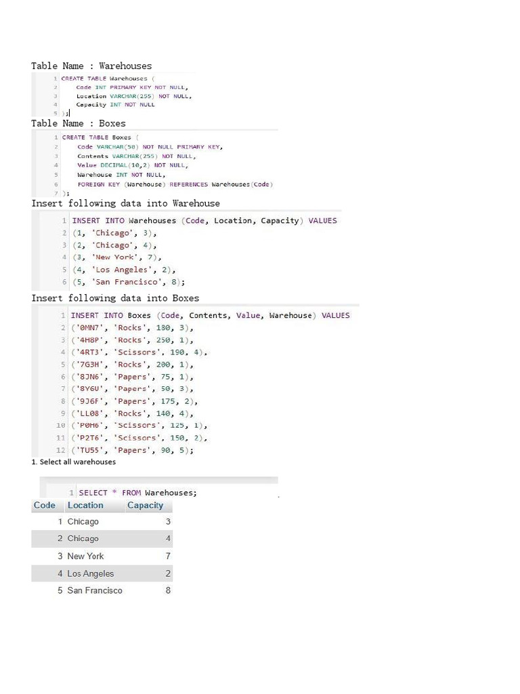Click the 'Table Name : Boxes' heading

79,123
